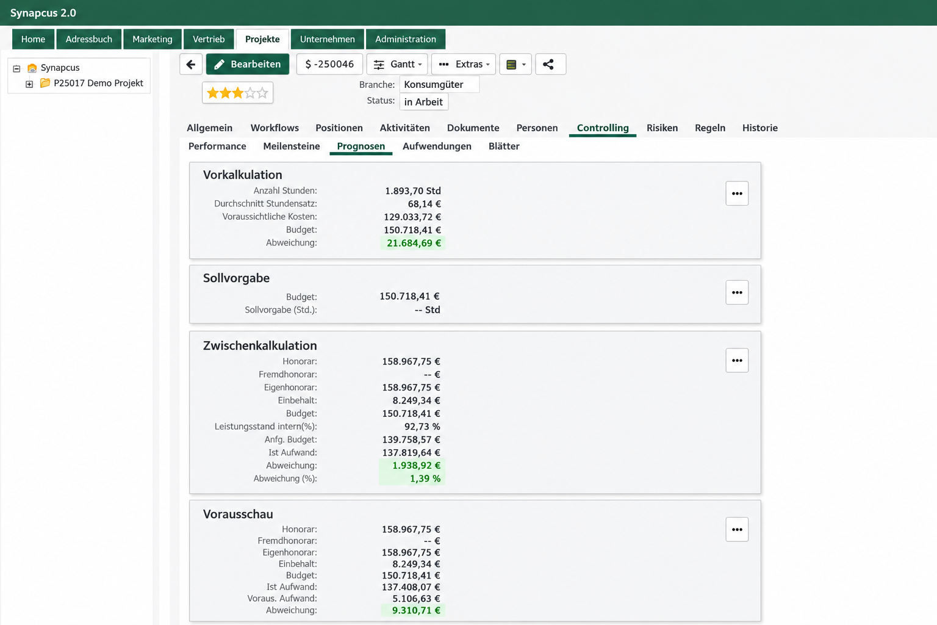Open the Aktivitäten tab

[x=405, y=128]
